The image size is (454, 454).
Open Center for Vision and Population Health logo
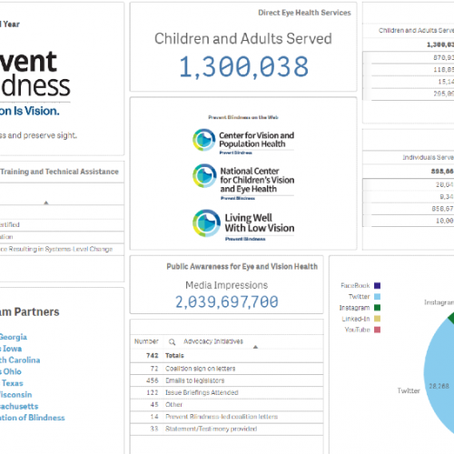click(243, 142)
